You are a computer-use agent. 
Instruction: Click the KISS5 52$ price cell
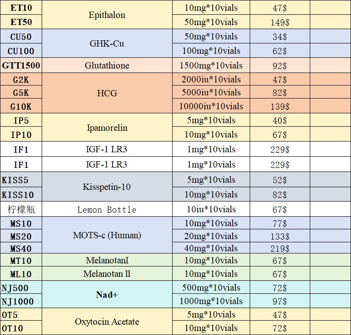(x=280, y=180)
